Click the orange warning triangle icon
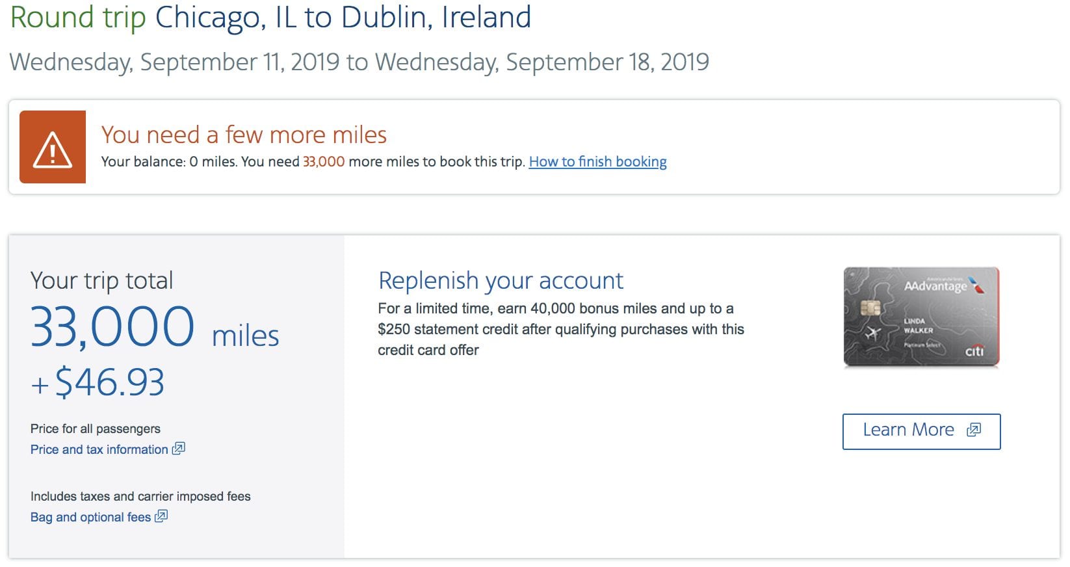Image resolution: width=1070 pixels, height=567 pixels. tap(53, 148)
